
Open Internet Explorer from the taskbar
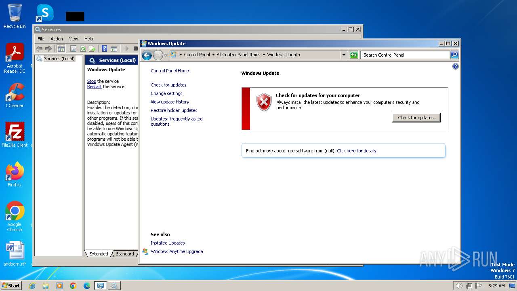pos(32,286)
